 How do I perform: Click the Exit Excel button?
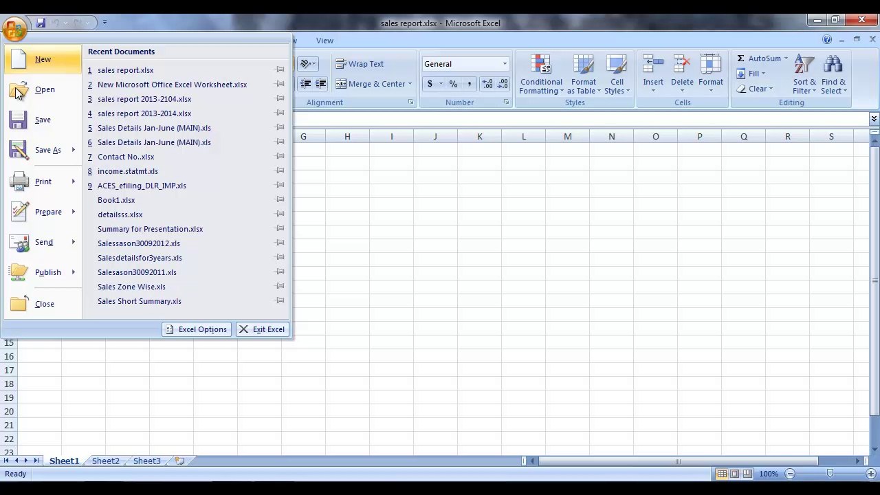[x=261, y=329]
